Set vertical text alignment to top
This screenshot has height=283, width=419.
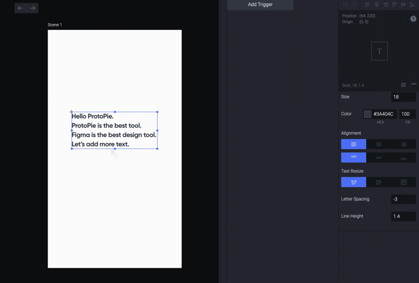coord(354,158)
